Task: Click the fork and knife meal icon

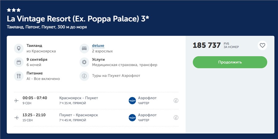Action: click(19, 76)
